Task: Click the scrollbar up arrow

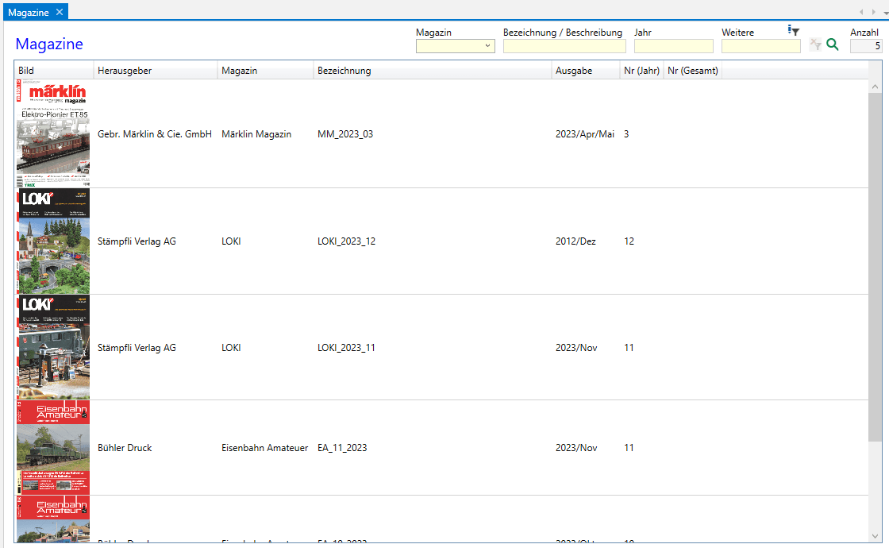Action: (x=875, y=86)
